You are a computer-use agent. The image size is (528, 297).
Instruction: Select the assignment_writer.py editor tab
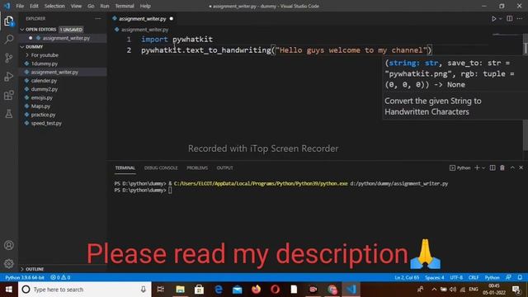coord(143,18)
